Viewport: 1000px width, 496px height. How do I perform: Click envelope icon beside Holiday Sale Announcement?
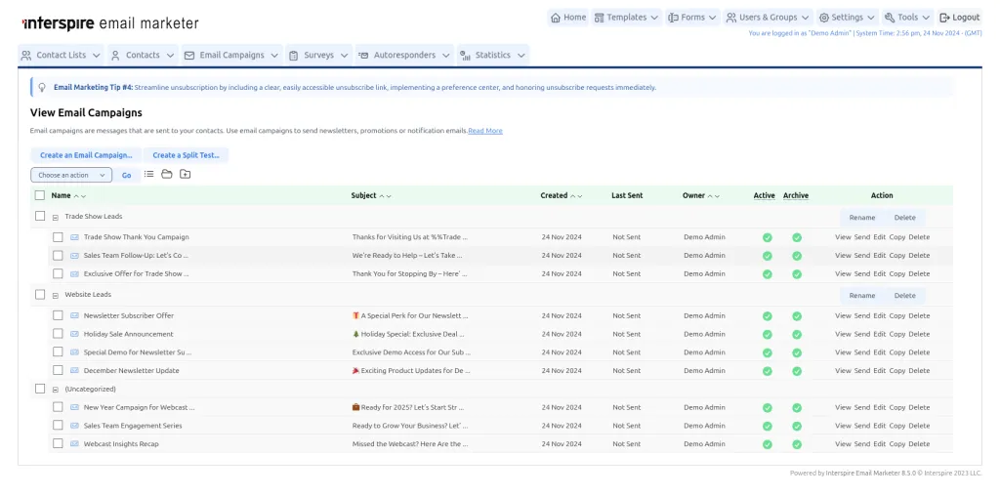pos(74,334)
